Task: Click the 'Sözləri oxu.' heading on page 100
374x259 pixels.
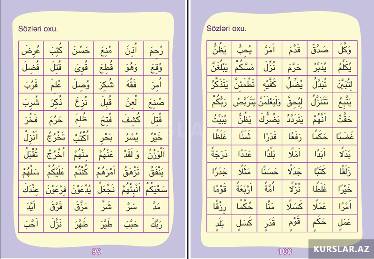Action: 227,29
